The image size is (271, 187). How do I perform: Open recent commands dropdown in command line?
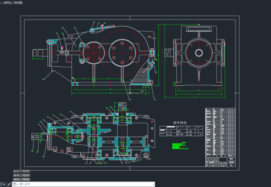(15, 184)
